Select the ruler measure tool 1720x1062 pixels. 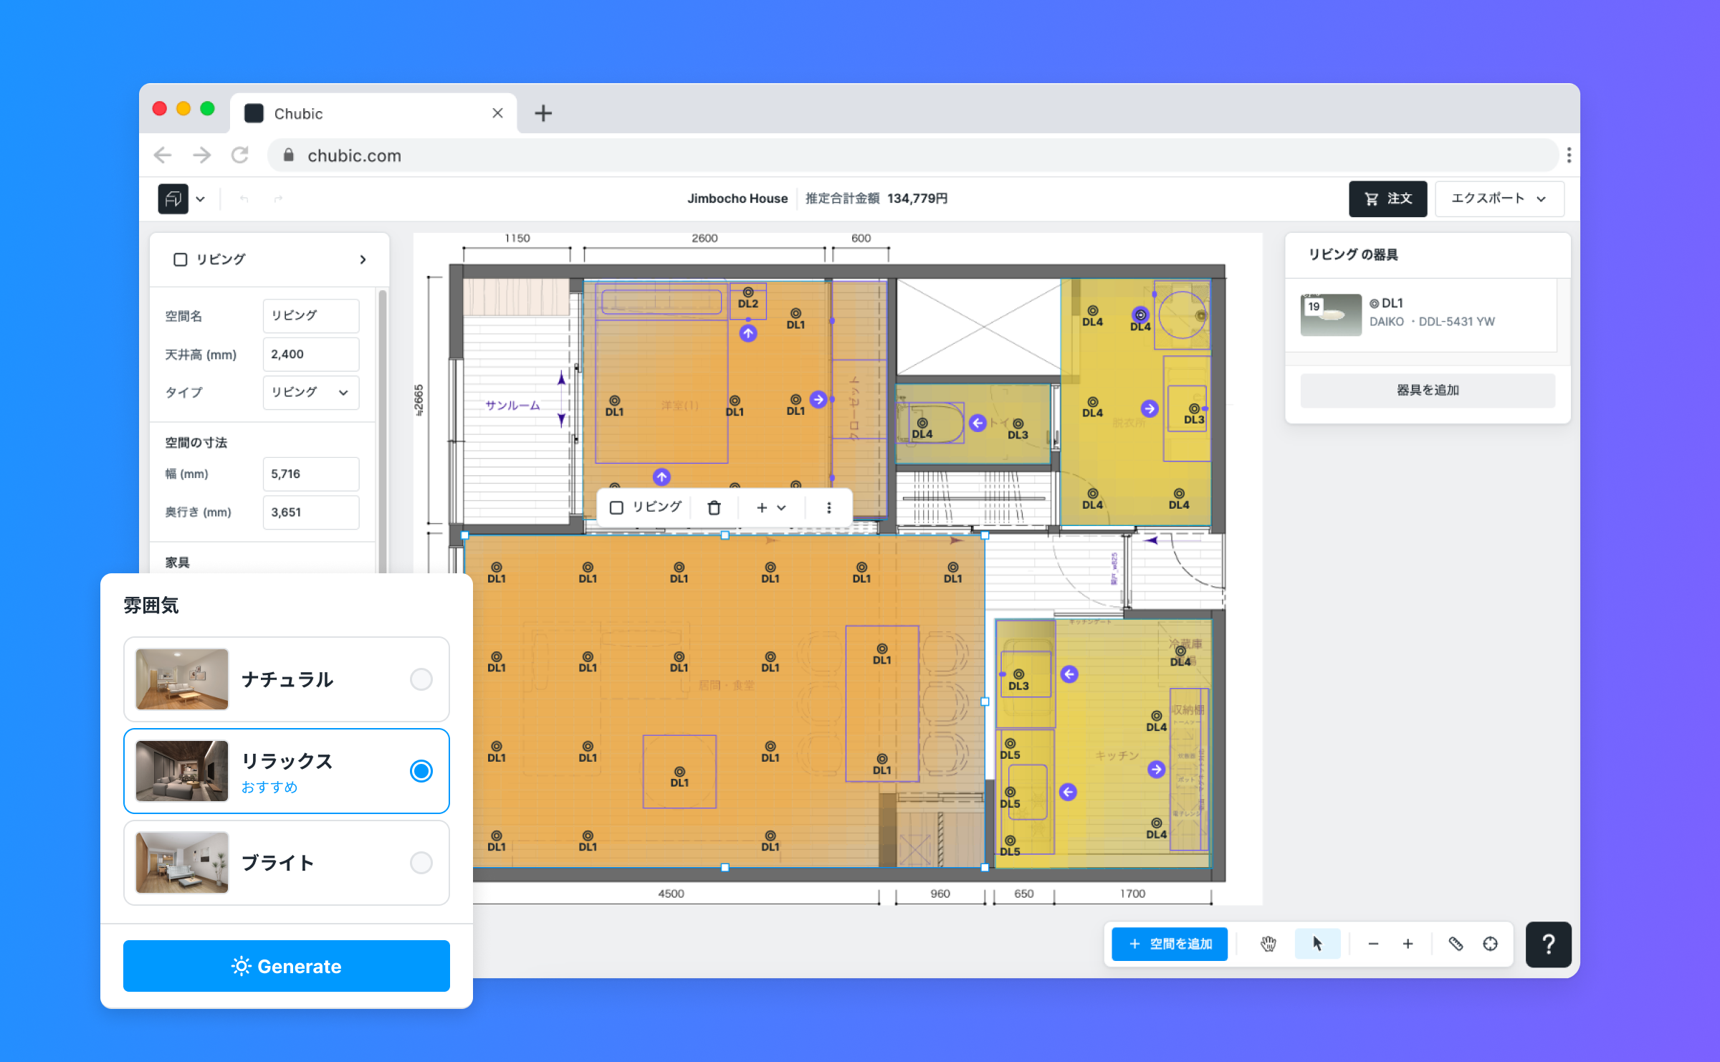click(1456, 944)
